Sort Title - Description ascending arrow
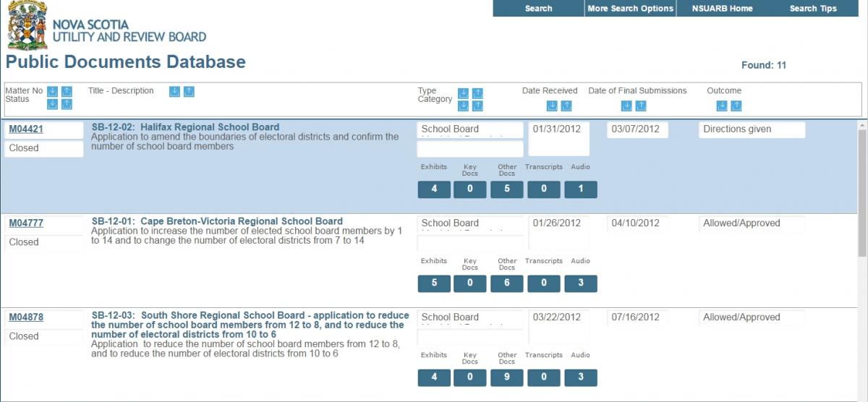This screenshot has width=868, height=402. click(x=189, y=91)
